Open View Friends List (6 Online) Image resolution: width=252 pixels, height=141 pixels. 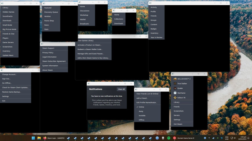click(x=147, y=94)
